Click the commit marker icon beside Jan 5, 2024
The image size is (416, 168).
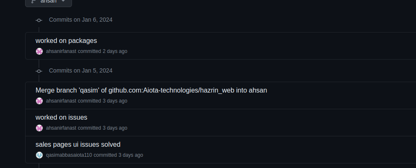[x=39, y=71]
